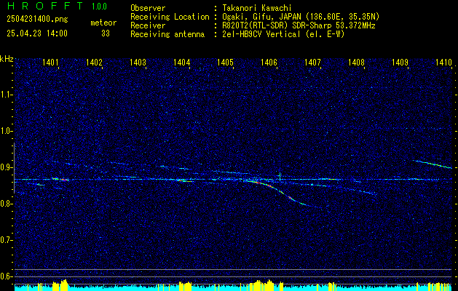Viewport: 458px width, 291px height.
Task: Click the meteor count value 33
Action: click(x=106, y=33)
